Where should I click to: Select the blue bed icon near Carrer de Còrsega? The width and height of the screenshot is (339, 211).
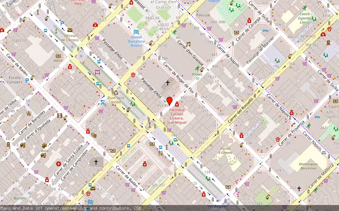coord(266,31)
